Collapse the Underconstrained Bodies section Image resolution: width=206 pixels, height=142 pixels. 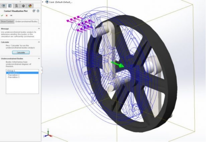click(x=39, y=59)
